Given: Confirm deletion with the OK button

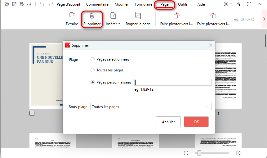Looking at the screenshot, I should [x=196, y=122].
